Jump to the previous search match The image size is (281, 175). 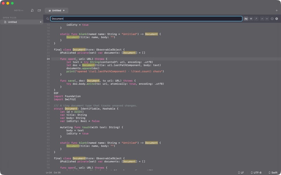point(262,19)
